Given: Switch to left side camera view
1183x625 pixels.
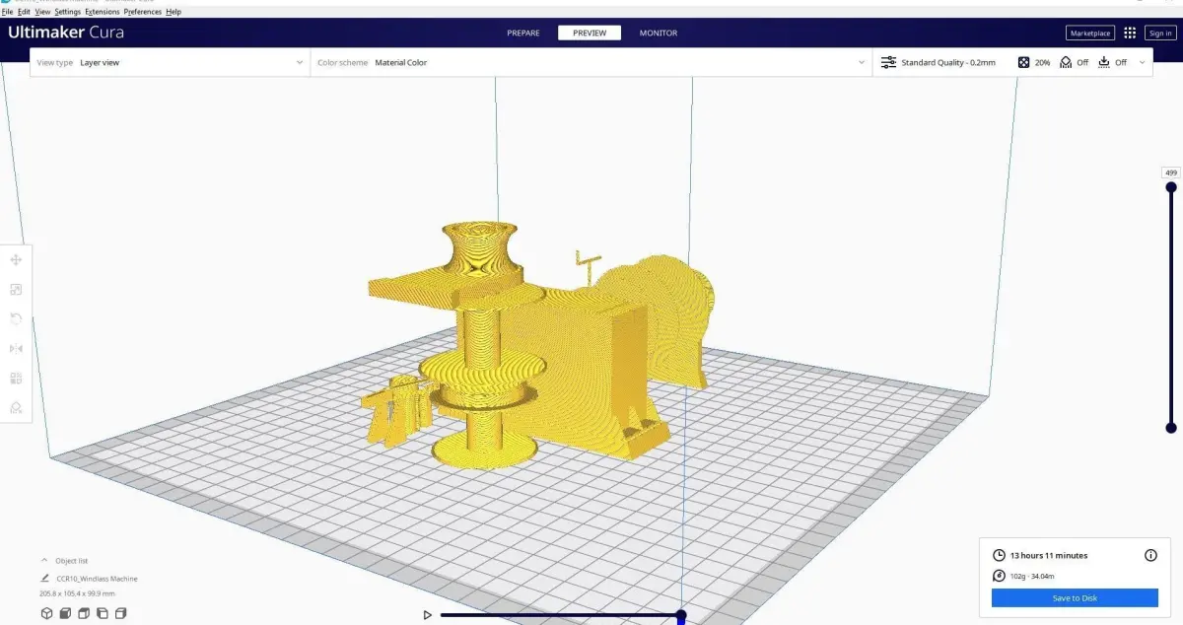Looking at the screenshot, I should click(103, 613).
